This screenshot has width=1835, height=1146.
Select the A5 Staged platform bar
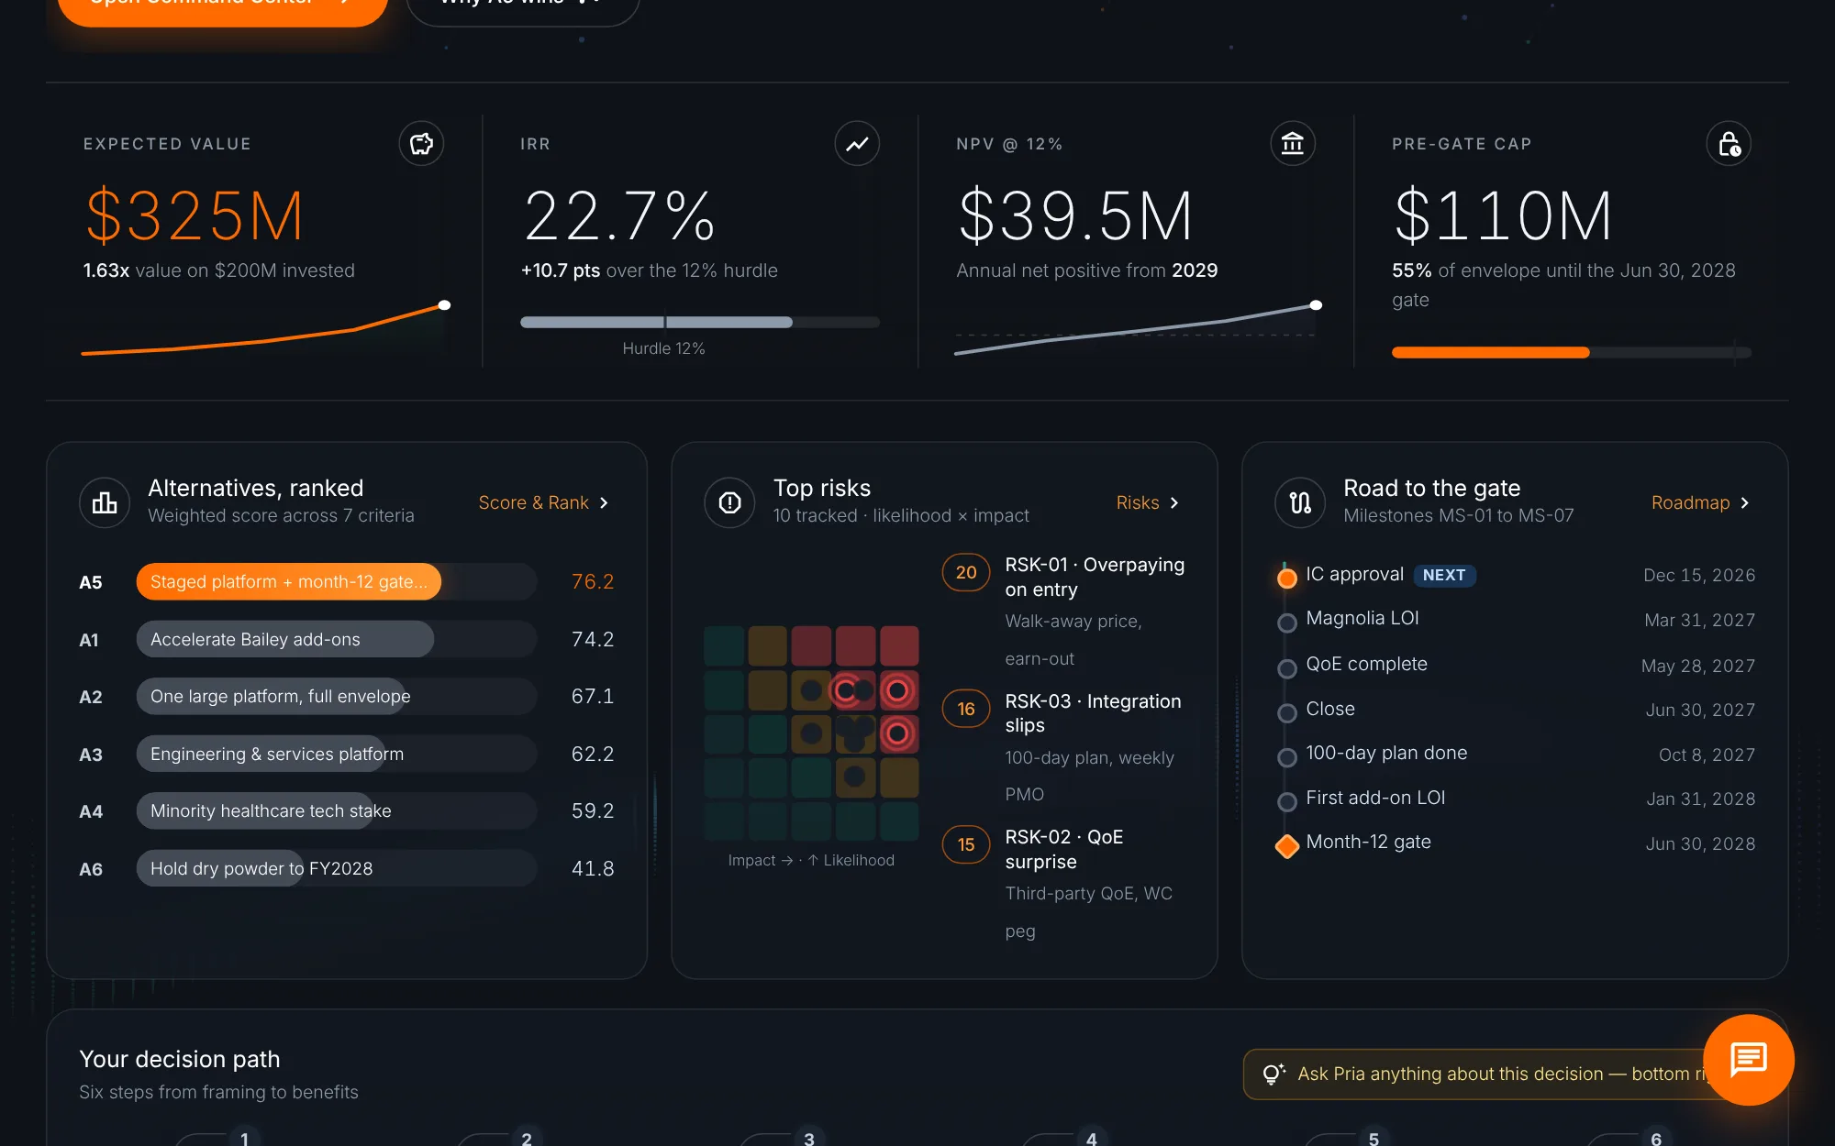click(x=337, y=582)
